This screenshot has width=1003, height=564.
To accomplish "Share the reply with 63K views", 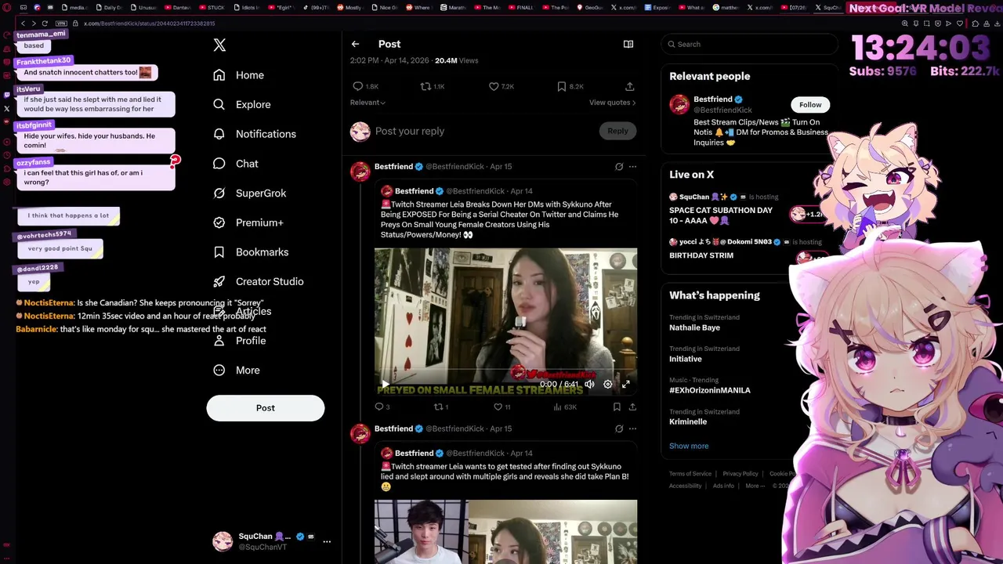I will point(632,407).
